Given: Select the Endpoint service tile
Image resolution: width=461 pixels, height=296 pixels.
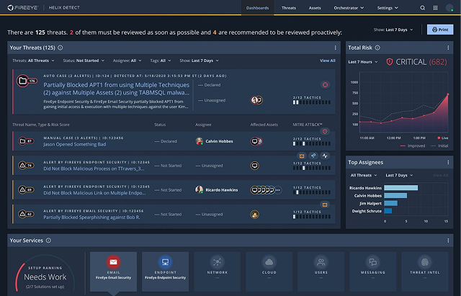Looking at the screenshot, I should pyautogui.click(x=165, y=272).
